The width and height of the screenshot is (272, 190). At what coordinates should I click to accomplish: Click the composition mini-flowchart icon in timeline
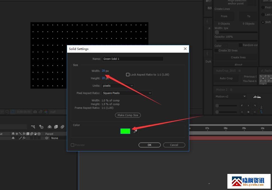(33, 127)
